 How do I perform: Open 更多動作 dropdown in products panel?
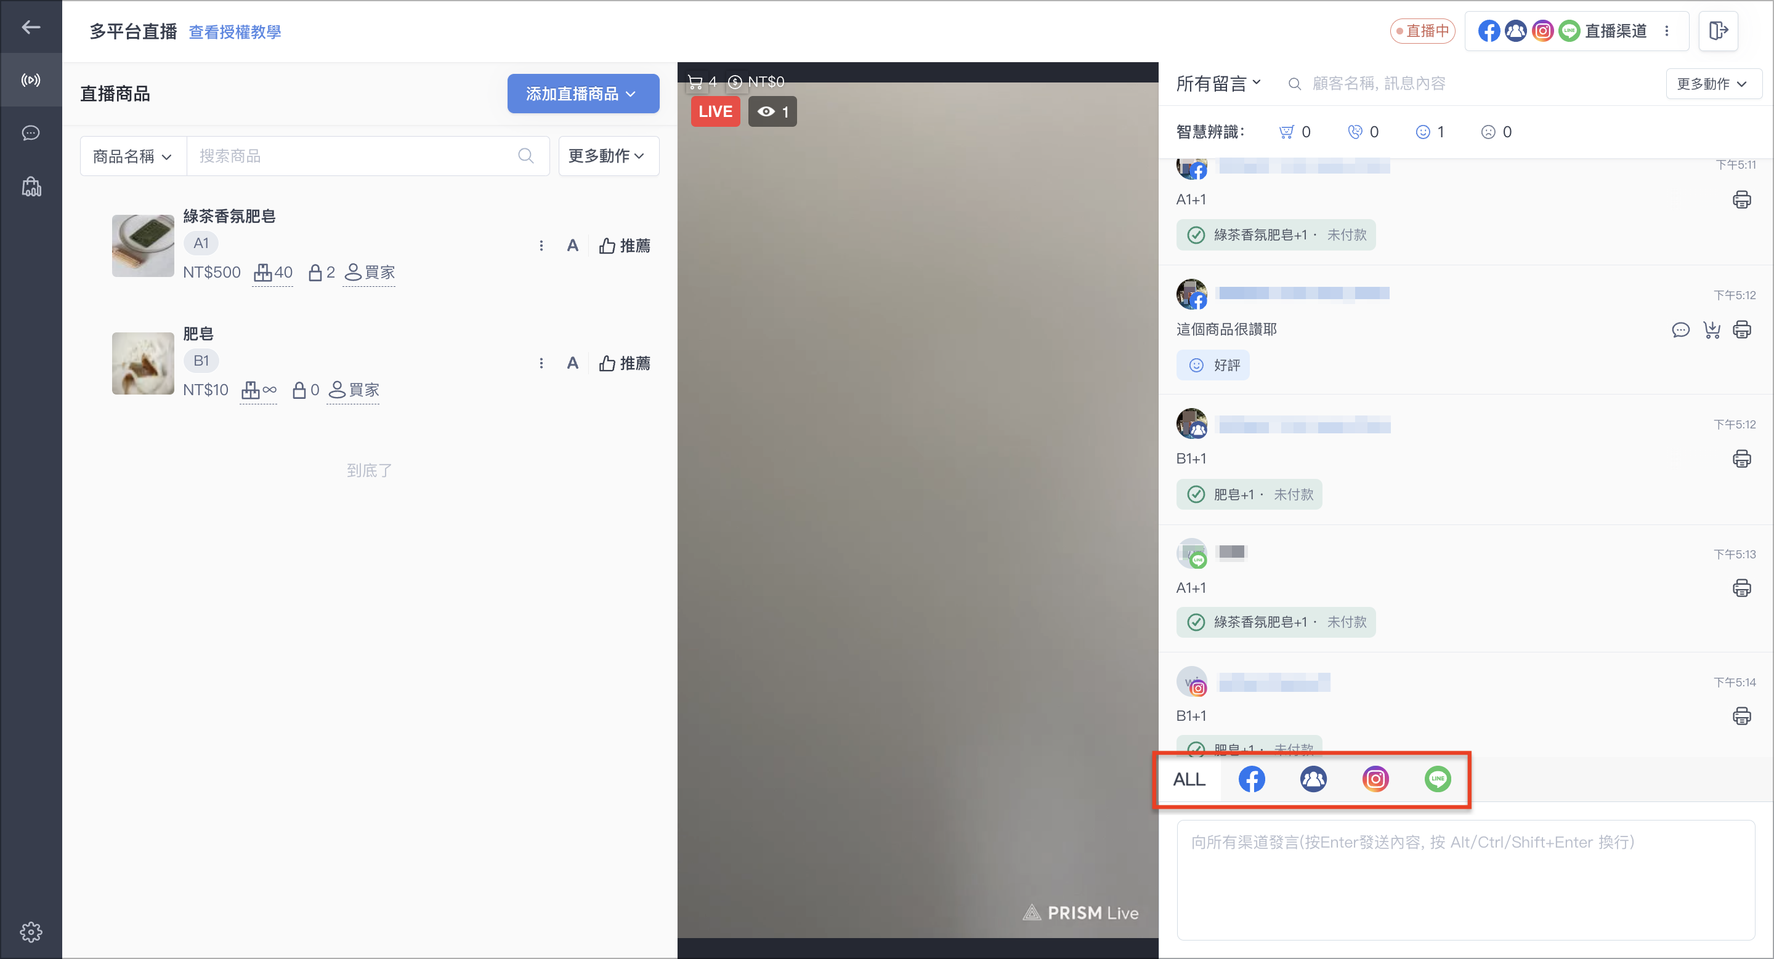(609, 156)
